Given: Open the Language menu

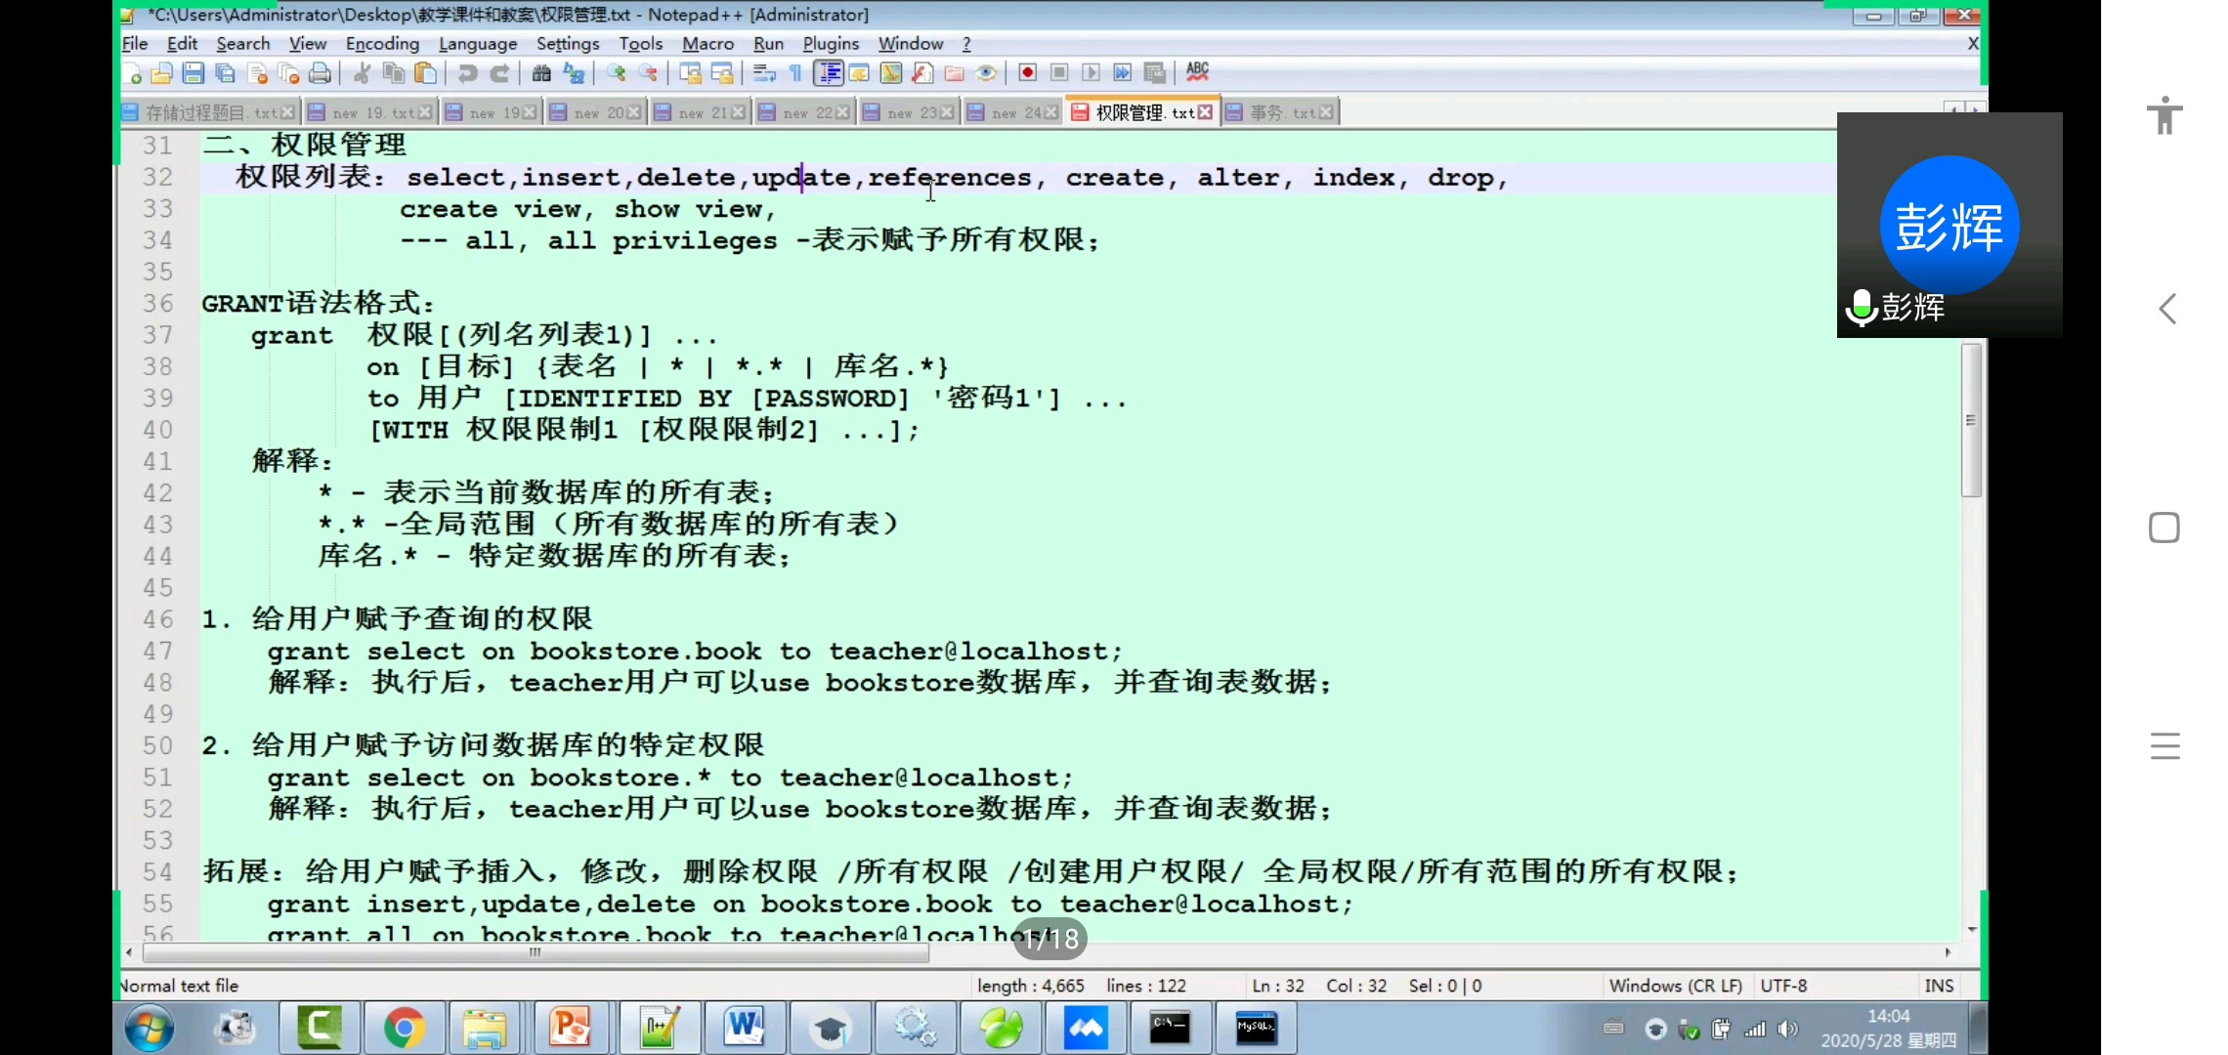Looking at the screenshot, I should click(478, 44).
